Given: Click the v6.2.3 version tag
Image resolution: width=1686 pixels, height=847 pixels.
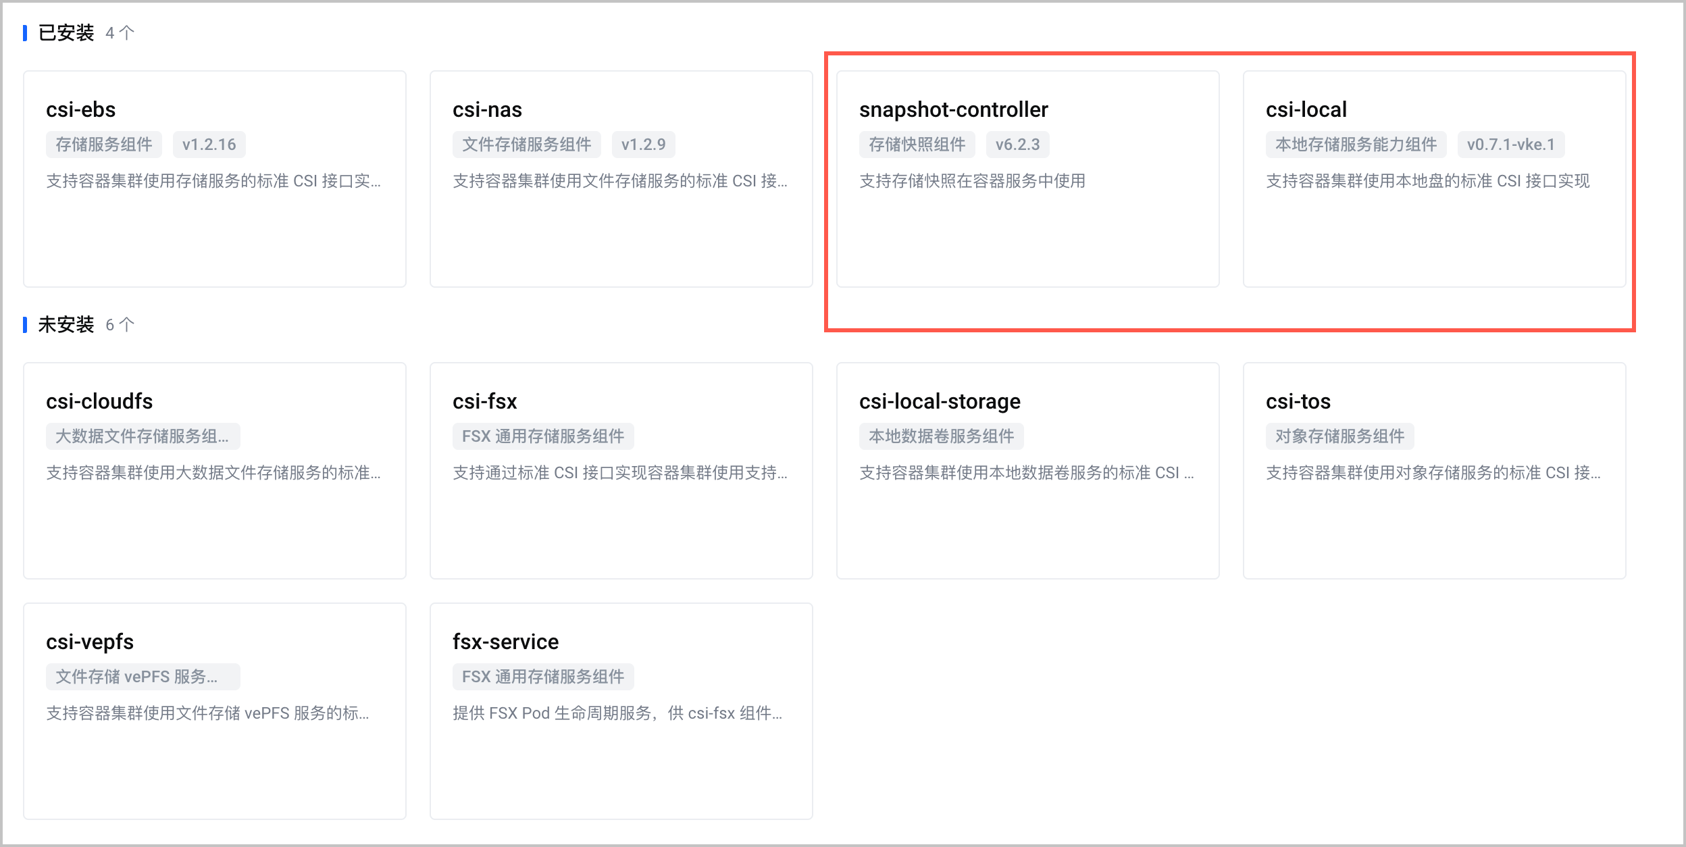Looking at the screenshot, I should [1018, 145].
